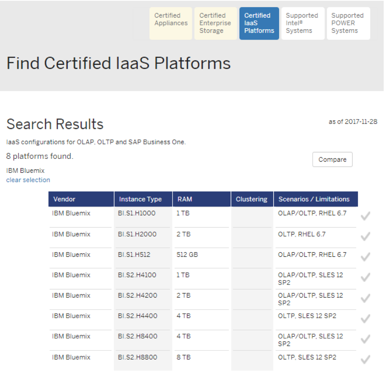Click IBM Bluemix vendor in BI.S1.H1000 row

pos(71,213)
